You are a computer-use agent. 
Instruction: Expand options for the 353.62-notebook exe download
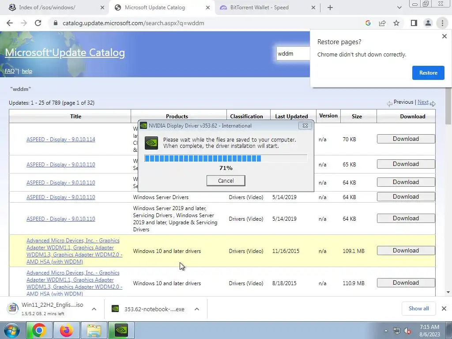(x=197, y=309)
